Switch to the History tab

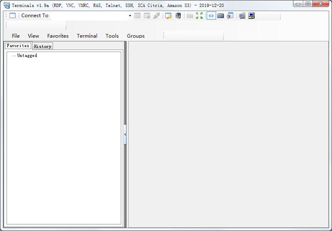[x=42, y=46]
